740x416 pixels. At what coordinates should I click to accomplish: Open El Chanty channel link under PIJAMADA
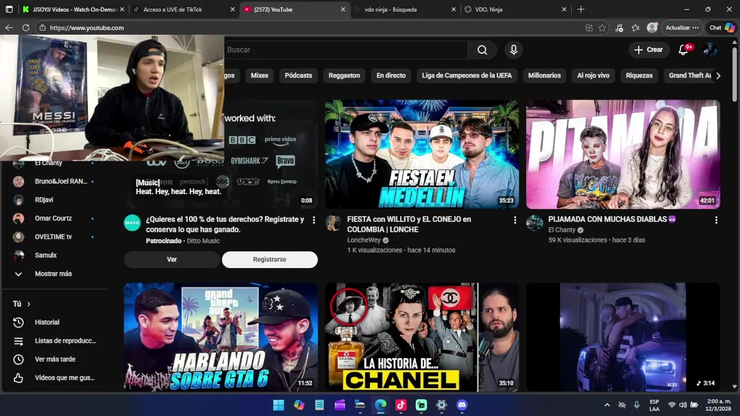click(x=562, y=230)
